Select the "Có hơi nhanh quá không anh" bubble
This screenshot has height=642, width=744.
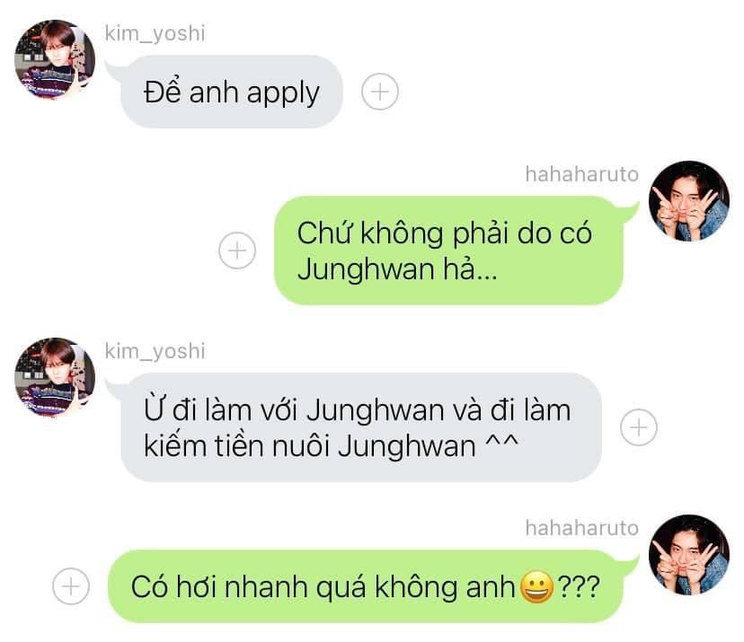366,586
